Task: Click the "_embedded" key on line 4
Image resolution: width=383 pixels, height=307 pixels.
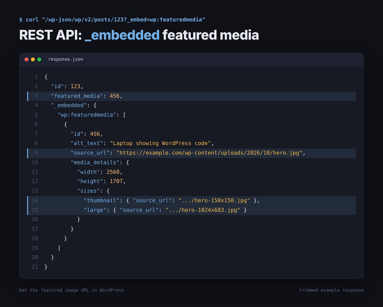Action: tap(69, 105)
